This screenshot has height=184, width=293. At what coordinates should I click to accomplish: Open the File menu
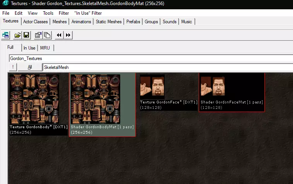coord(6,13)
